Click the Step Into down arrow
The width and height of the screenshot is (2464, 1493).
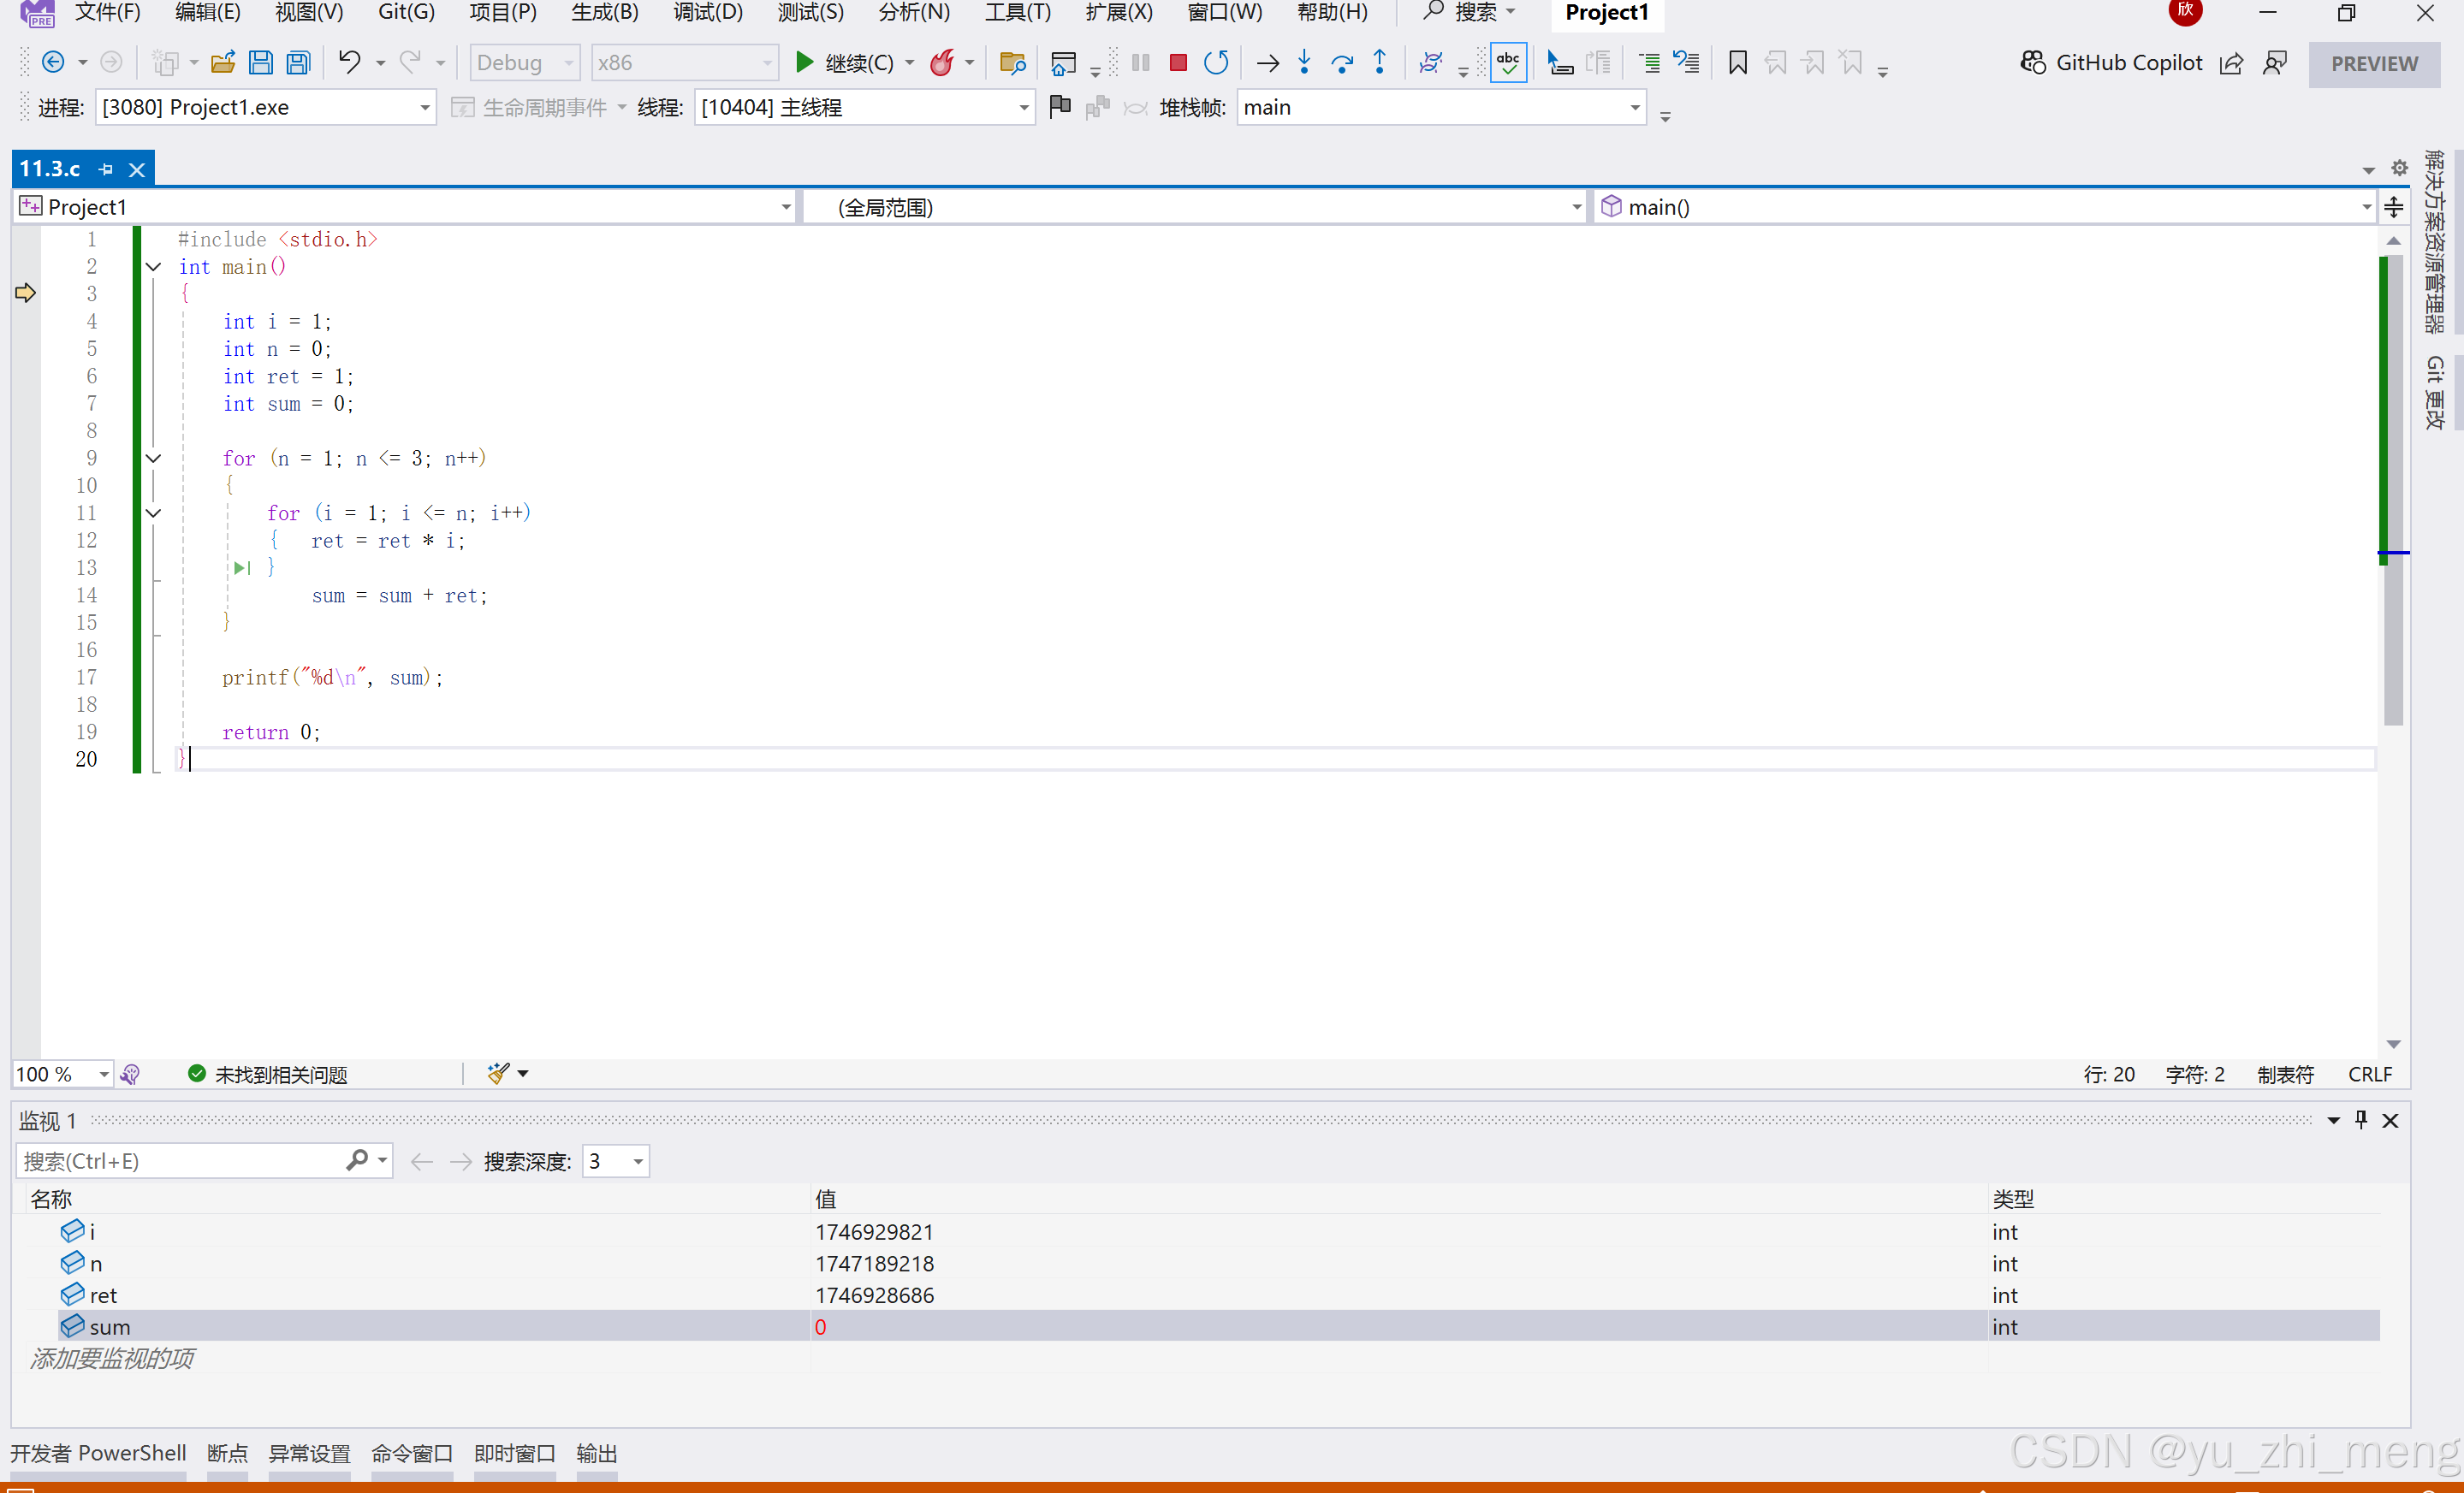(x=1304, y=63)
